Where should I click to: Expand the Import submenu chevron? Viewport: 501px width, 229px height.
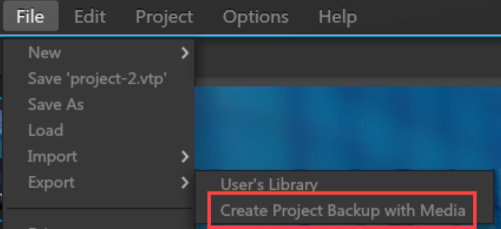[x=185, y=157]
